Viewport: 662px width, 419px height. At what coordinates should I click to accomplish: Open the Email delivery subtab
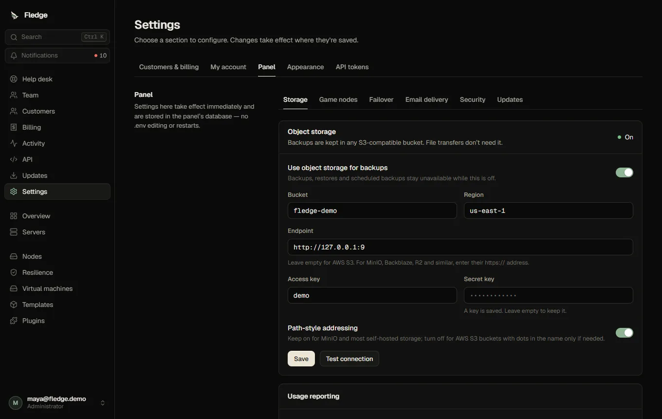(426, 99)
